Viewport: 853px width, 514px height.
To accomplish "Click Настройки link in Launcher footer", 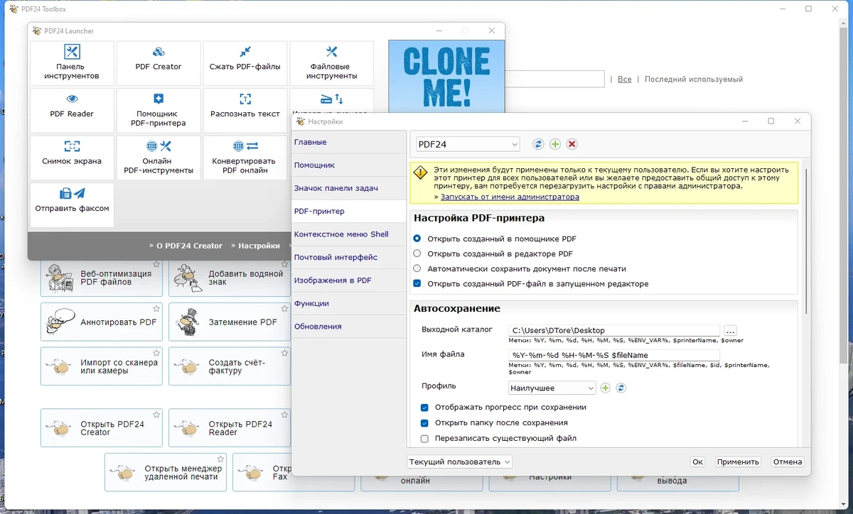I will coord(258,246).
